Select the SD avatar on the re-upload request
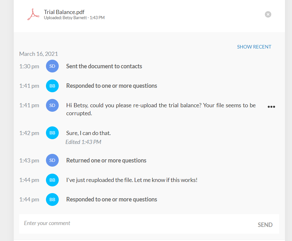Screen dimensions: 292x241 click(x=52, y=105)
